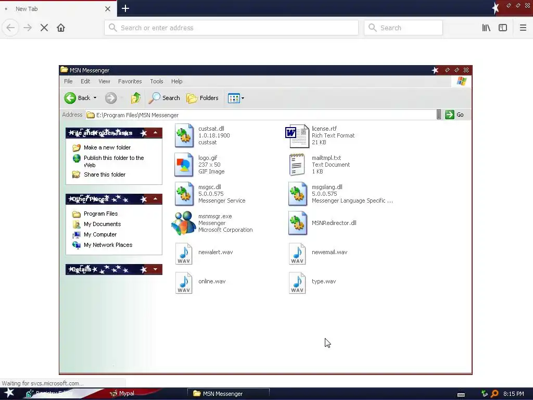Click the browser Search box

pyautogui.click(x=403, y=28)
